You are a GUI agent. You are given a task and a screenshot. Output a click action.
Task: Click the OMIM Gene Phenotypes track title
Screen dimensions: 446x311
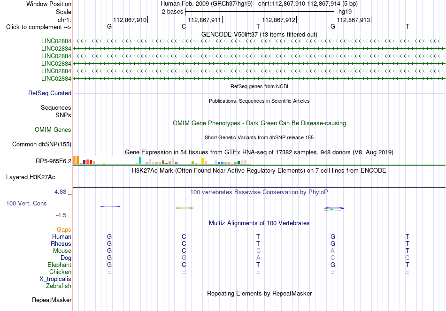click(x=259, y=123)
